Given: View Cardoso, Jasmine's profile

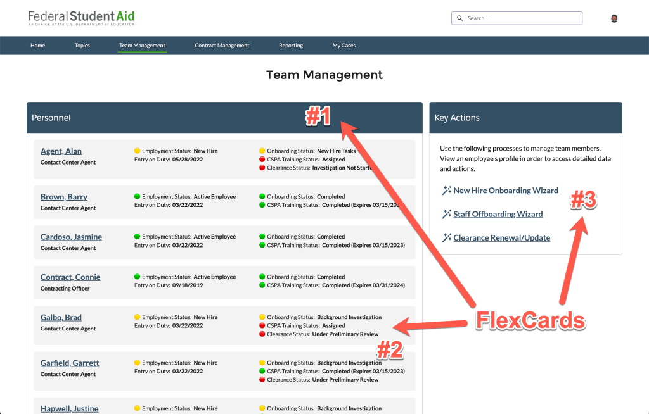Looking at the screenshot, I should [71, 237].
